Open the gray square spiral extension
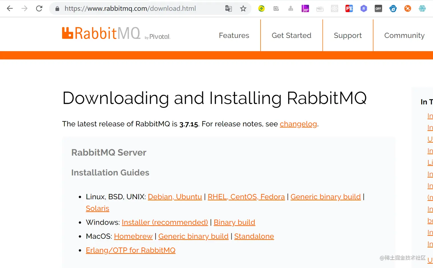Screen dimensions: 433x268 point(276,9)
